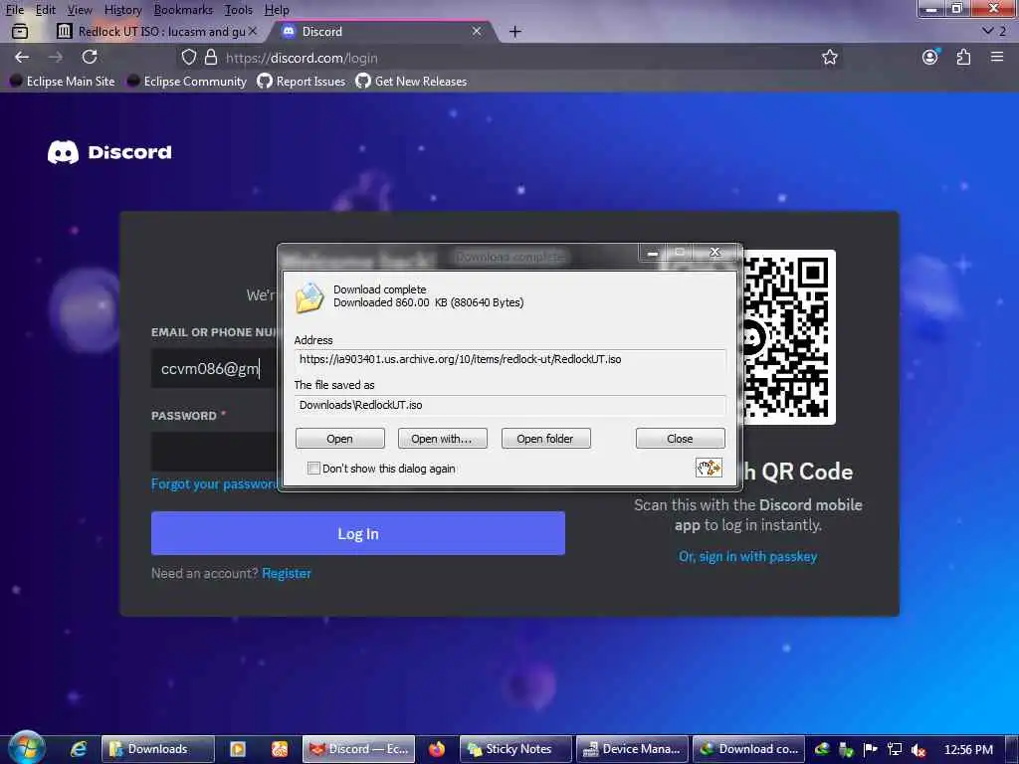Click the orange taskbar application icon

pyautogui.click(x=280, y=749)
